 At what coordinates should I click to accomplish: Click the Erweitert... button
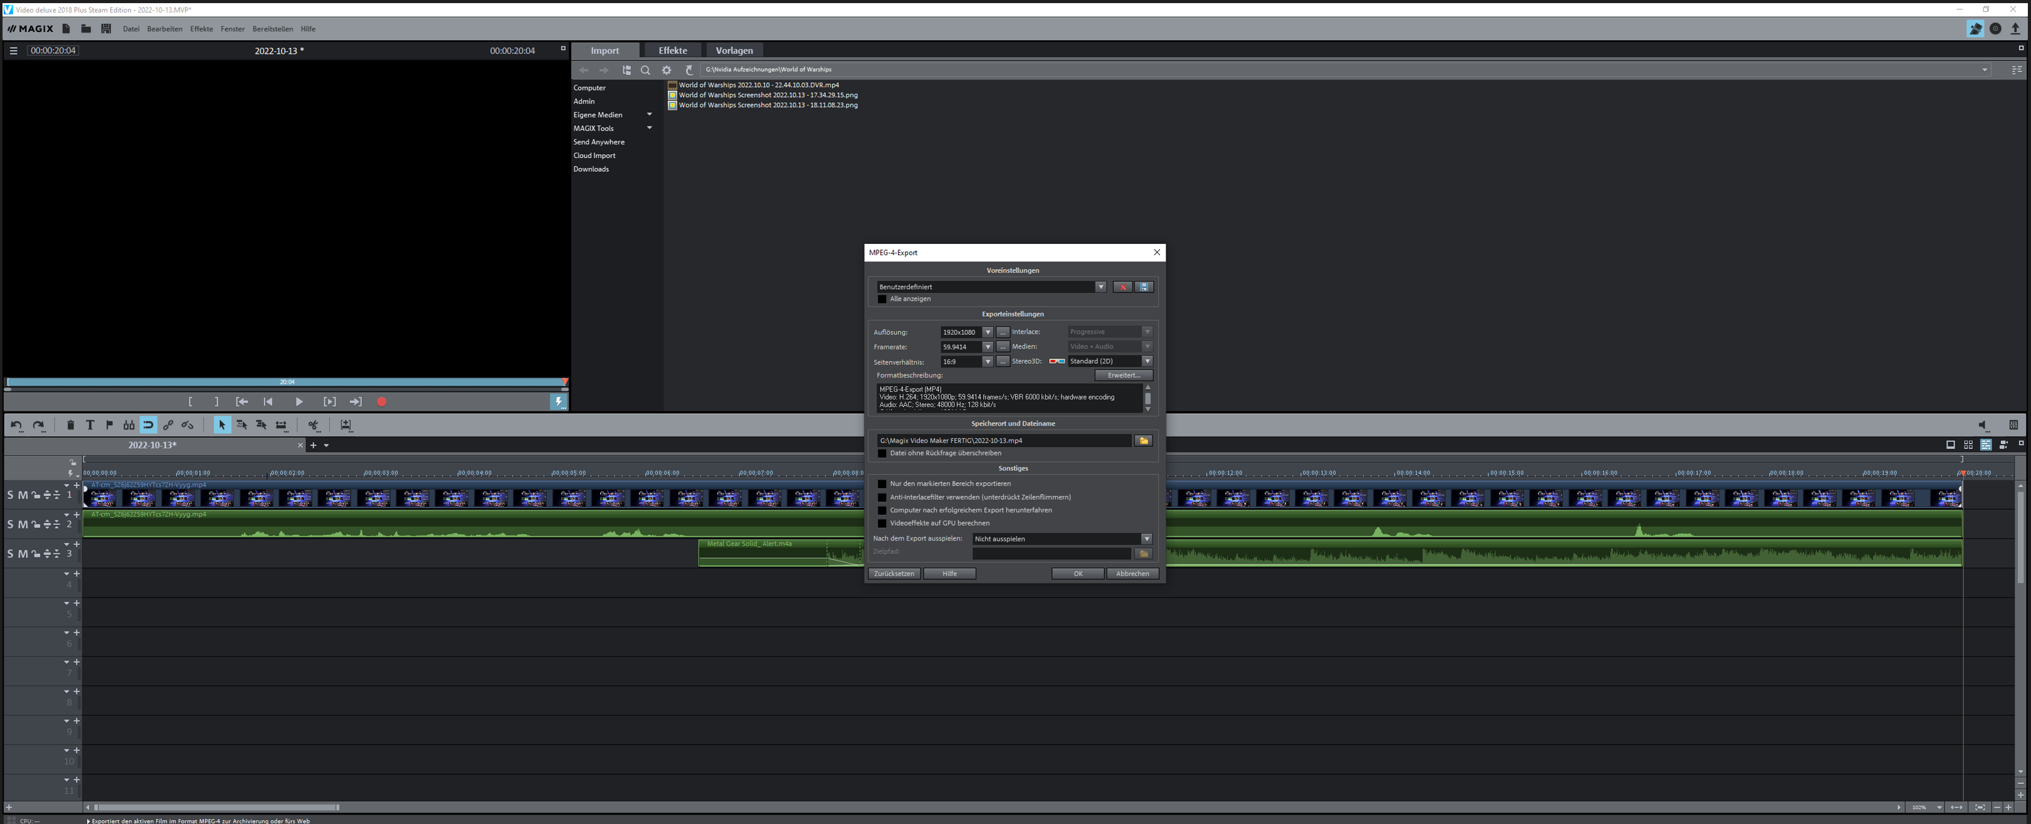(1123, 376)
